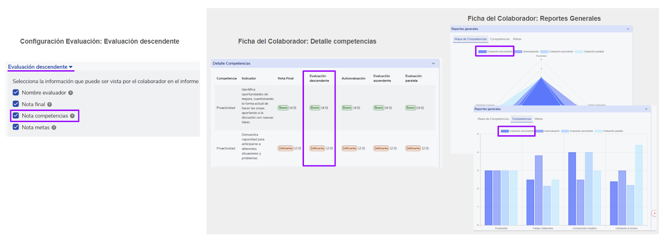Select Mapa de Competencias tab in radar panel
The image size is (659, 240).
click(x=470, y=39)
